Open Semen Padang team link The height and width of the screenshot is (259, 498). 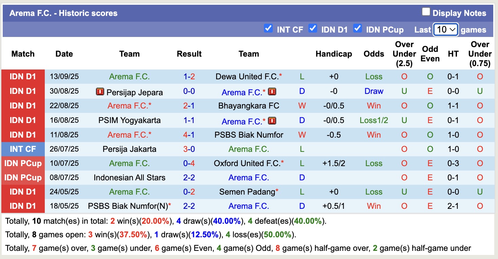[247, 192]
